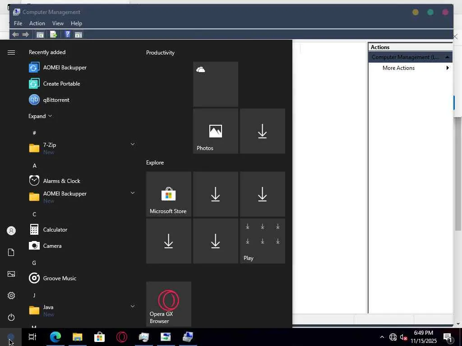Launch Opera GX Browser tile
Screen dimensions: 462x346
click(169, 304)
